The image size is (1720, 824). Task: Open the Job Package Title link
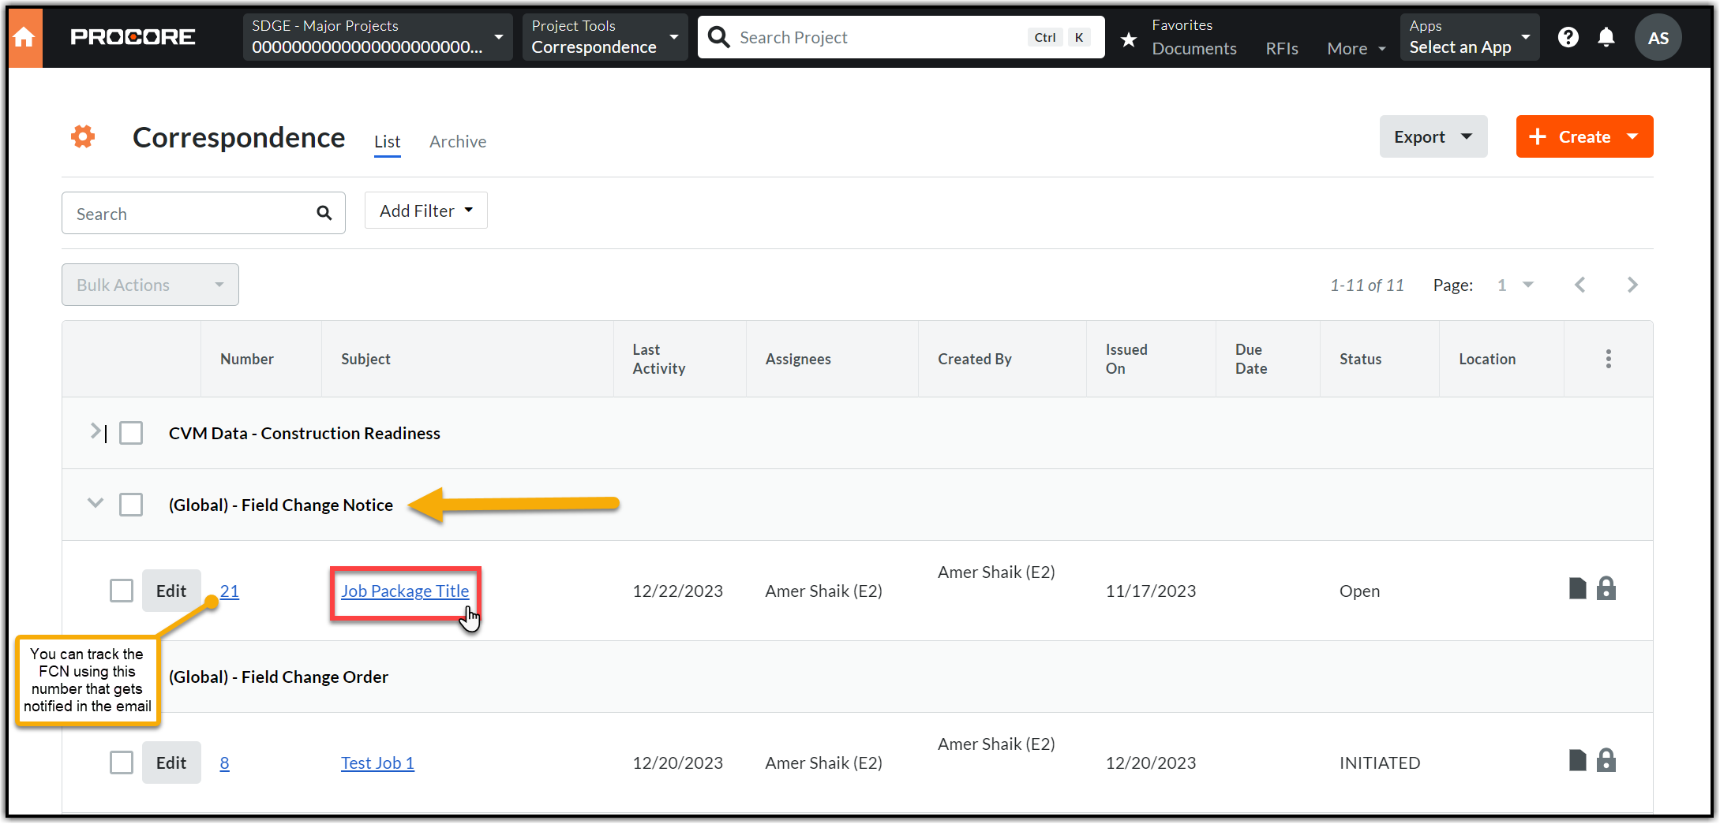point(405,591)
